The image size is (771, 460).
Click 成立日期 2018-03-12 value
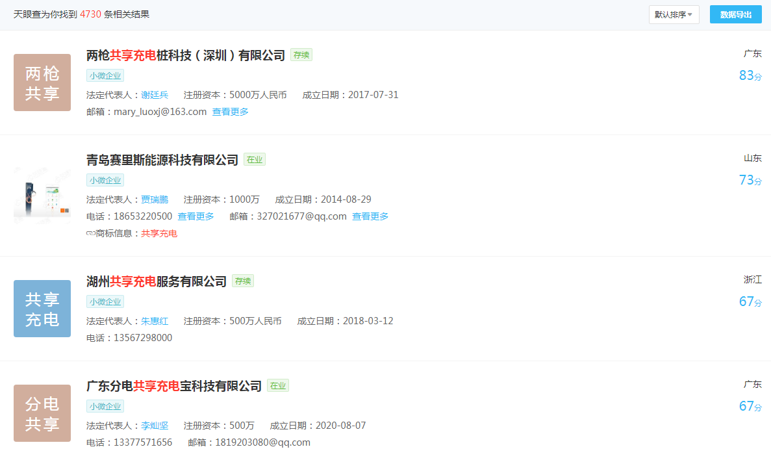[368, 321]
